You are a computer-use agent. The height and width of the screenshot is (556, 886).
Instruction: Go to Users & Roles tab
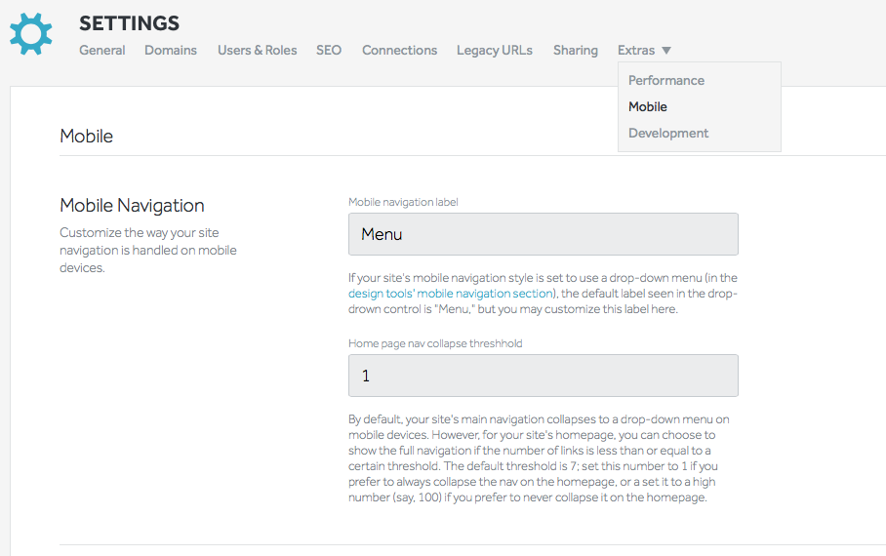(257, 50)
